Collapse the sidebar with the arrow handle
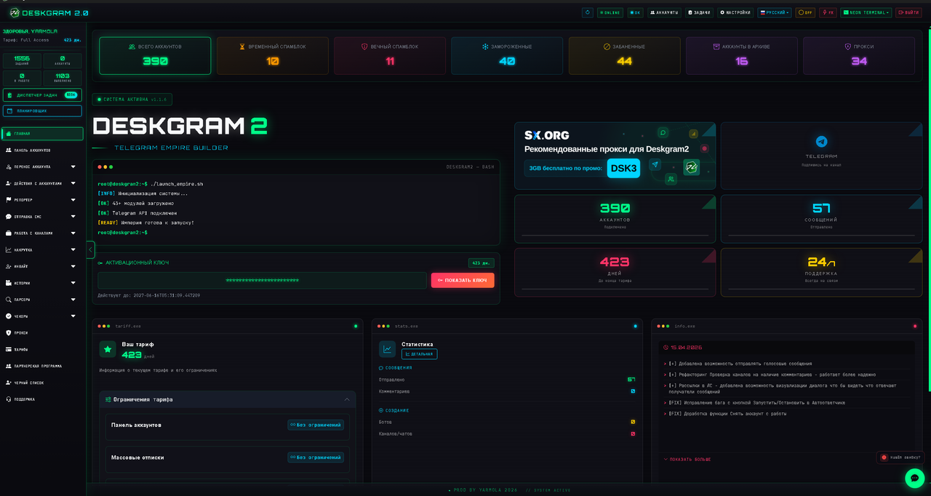931x496 pixels. click(90, 249)
